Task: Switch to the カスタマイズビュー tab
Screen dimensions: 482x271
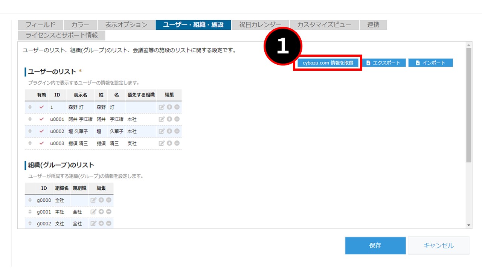Action: tap(324, 25)
